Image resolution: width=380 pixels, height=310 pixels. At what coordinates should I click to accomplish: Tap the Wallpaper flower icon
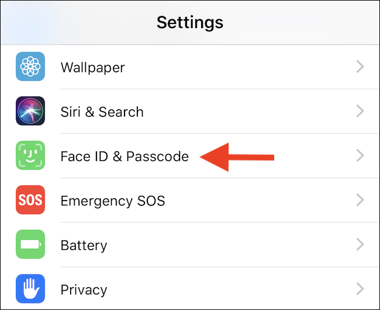pos(30,67)
